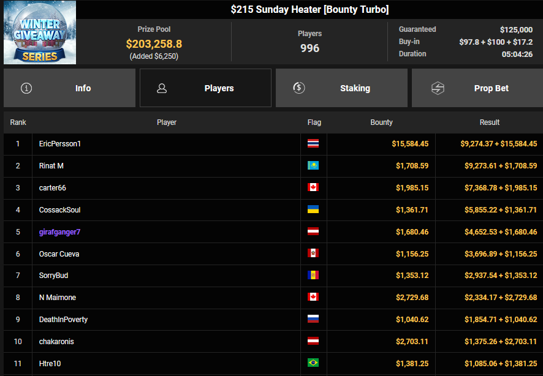Viewport: 543px width, 376px height.
Task: Click the Player column header
Action: click(167, 122)
